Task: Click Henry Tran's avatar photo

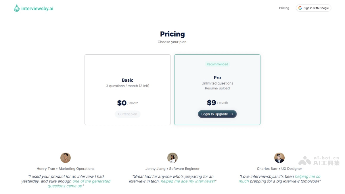Action: [66, 158]
